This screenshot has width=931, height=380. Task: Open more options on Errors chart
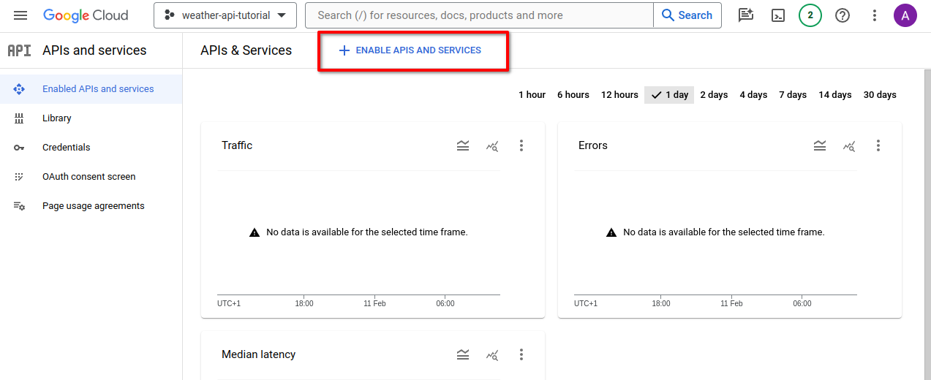[x=878, y=145]
